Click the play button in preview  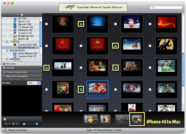tap(10, 124)
